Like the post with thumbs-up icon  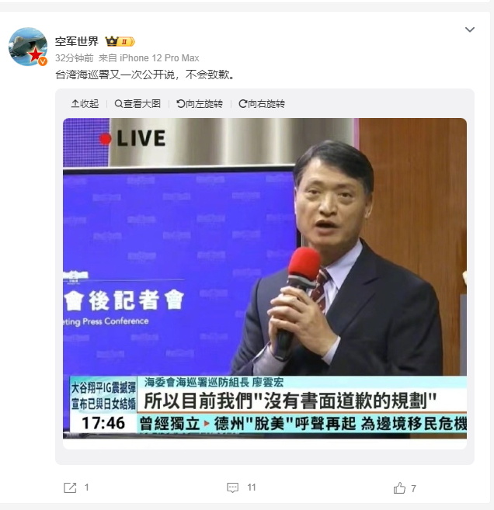pyautogui.click(x=399, y=488)
